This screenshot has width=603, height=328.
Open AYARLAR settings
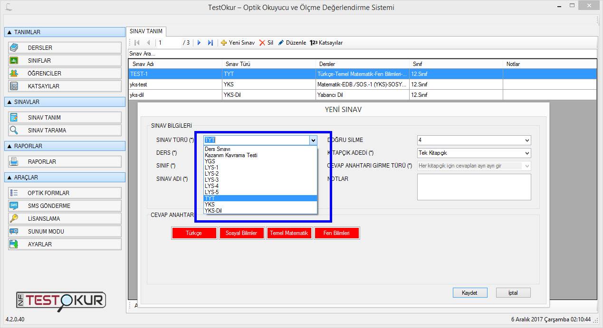pyautogui.click(x=65, y=244)
